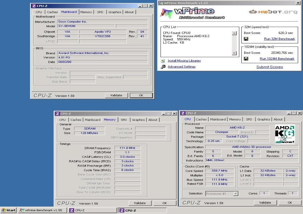Image resolution: width=303 pixels, height=214 pixels.
Task: Switch to CPU tab in Mainboard window
Action: [x=39, y=12]
